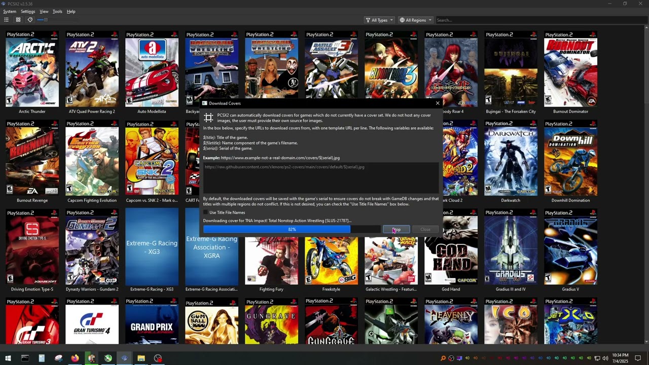
Task: Select the Burnout Dominator cover
Action: pos(570,69)
